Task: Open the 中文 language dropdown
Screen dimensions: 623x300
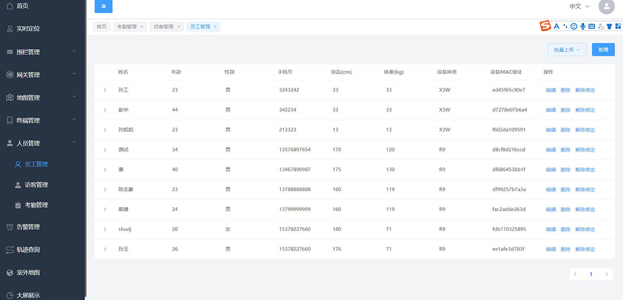Action: (x=580, y=6)
